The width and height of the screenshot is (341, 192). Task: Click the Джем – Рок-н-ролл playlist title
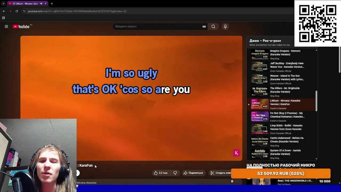(x=265, y=41)
